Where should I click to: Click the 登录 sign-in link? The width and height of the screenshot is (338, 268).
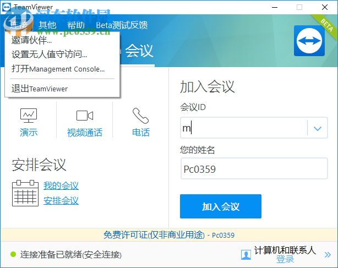pos(285,259)
